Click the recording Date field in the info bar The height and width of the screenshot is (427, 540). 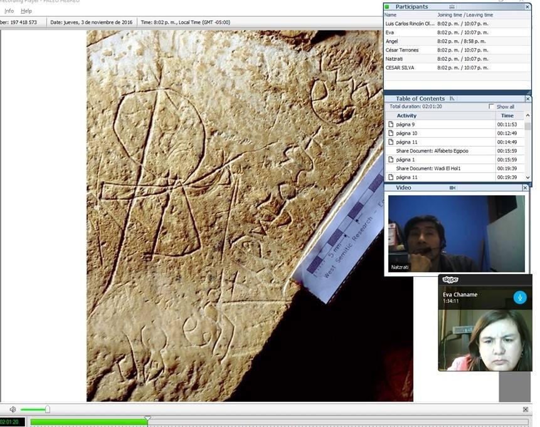(x=92, y=23)
